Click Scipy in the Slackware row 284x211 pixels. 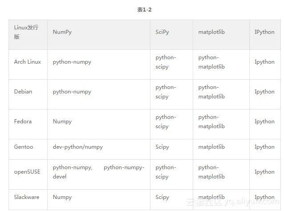[x=162, y=197]
